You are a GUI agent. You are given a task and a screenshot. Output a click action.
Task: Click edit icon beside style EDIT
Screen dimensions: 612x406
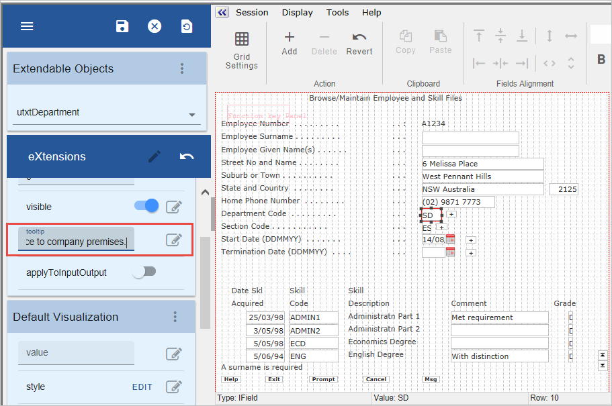click(174, 387)
